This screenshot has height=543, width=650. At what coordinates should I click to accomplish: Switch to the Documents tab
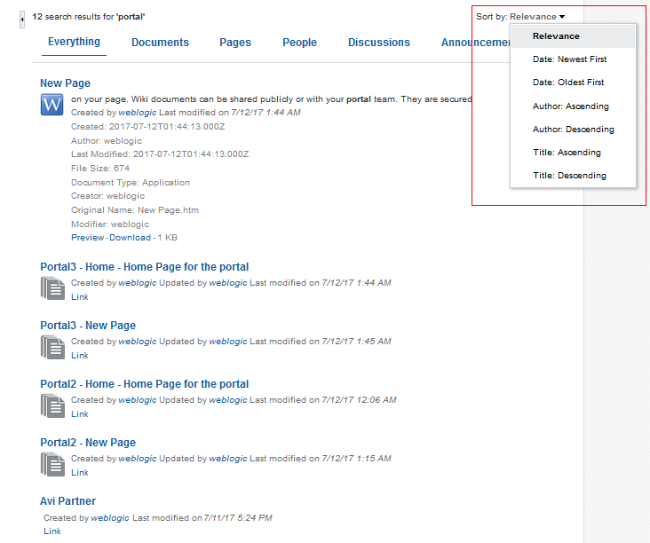[160, 43]
